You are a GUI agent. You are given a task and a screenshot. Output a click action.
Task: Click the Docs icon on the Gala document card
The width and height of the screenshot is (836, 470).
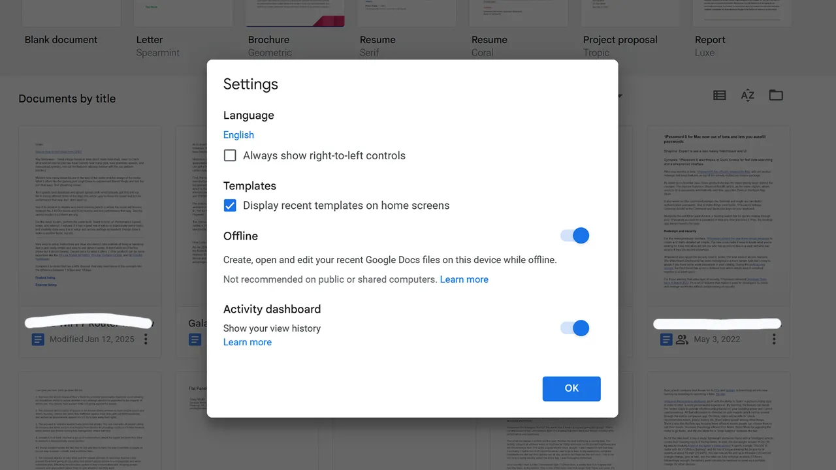pos(194,339)
